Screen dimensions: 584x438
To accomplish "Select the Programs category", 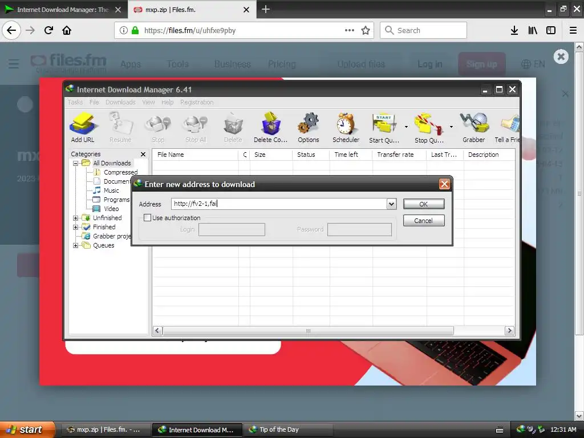I will point(116,200).
